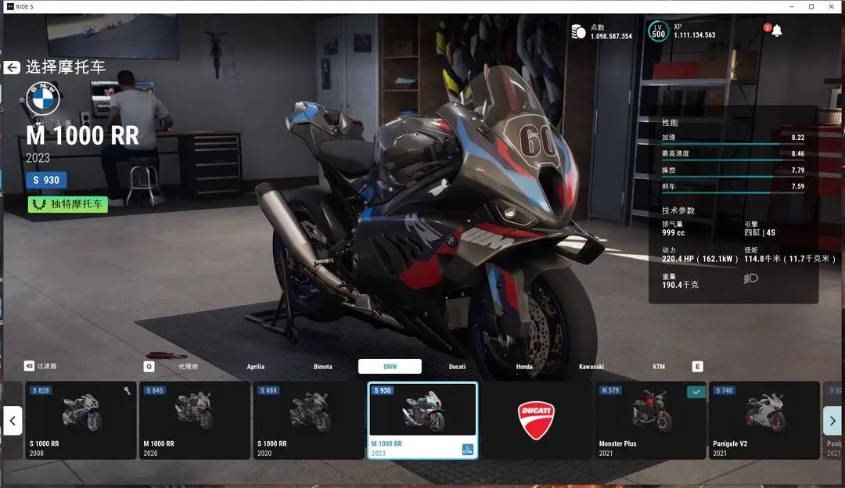Click the 四缸 | 4S engine value
Image resolution: width=845 pixels, height=488 pixels.
tap(759, 233)
